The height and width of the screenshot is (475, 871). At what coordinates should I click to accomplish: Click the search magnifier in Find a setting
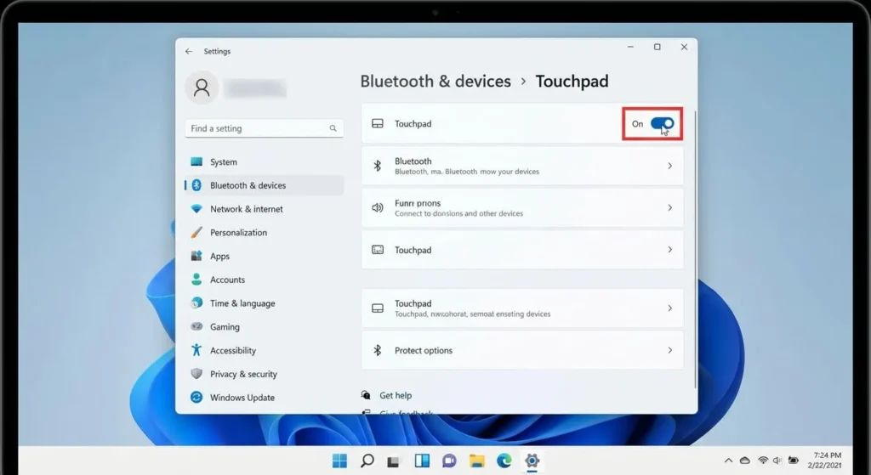point(333,128)
